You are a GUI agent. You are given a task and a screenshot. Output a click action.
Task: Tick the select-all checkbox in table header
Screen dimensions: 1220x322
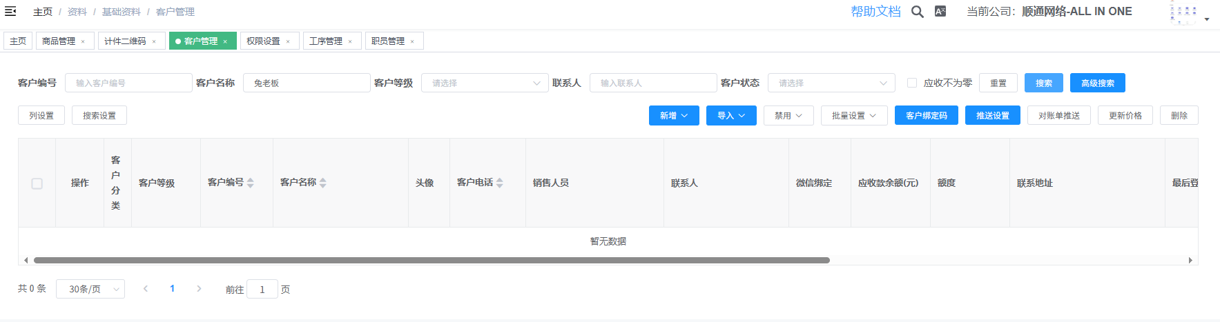tap(37, 183)
